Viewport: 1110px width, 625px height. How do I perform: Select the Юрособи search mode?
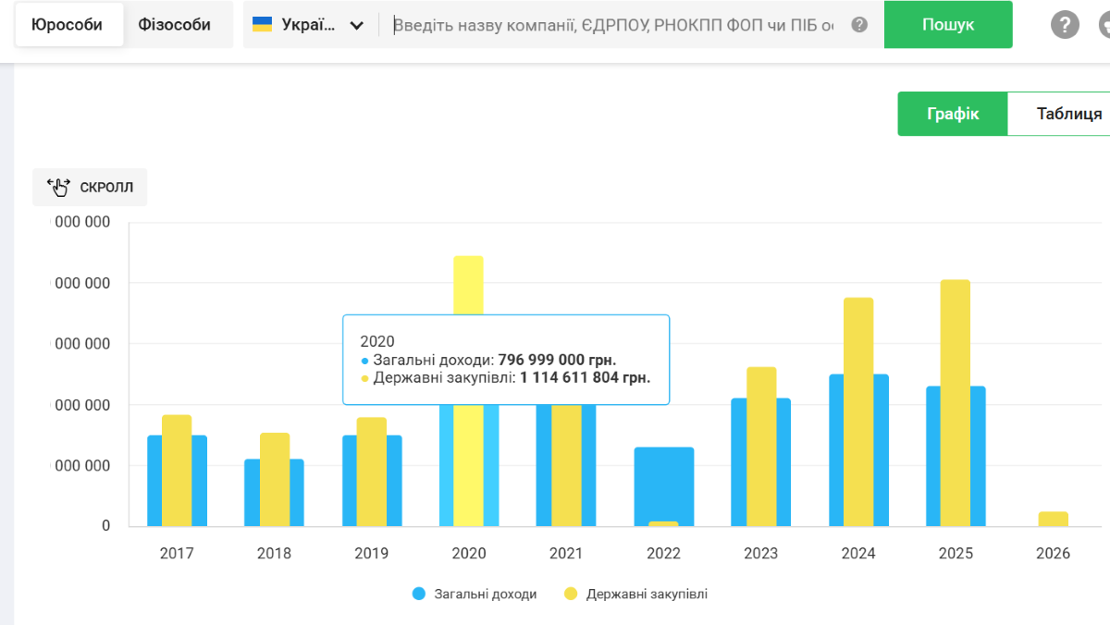pyautogui.click(x=67, y=25)
